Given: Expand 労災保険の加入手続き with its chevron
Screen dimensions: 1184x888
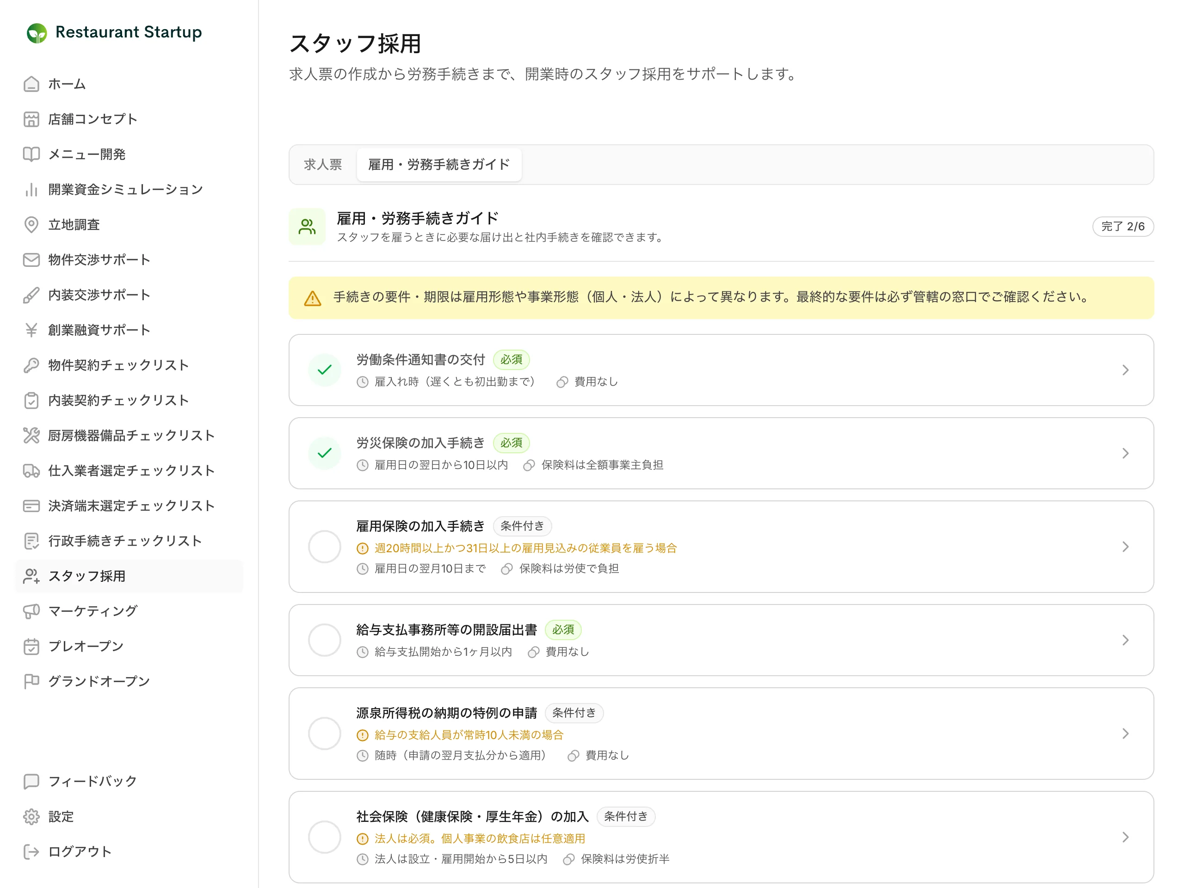Looking at the screenshot, I should click(1125, 453).
